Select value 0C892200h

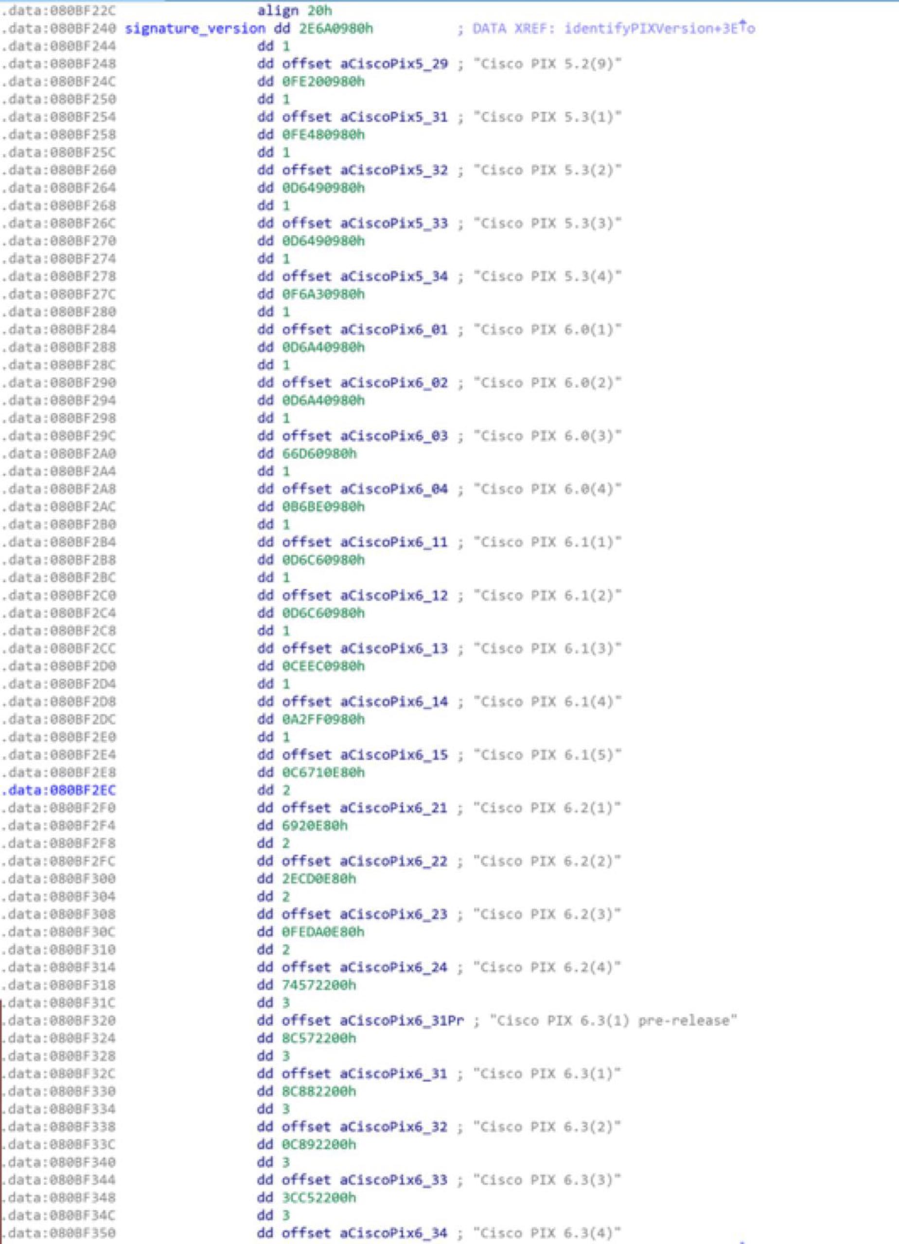point(319,1145)
